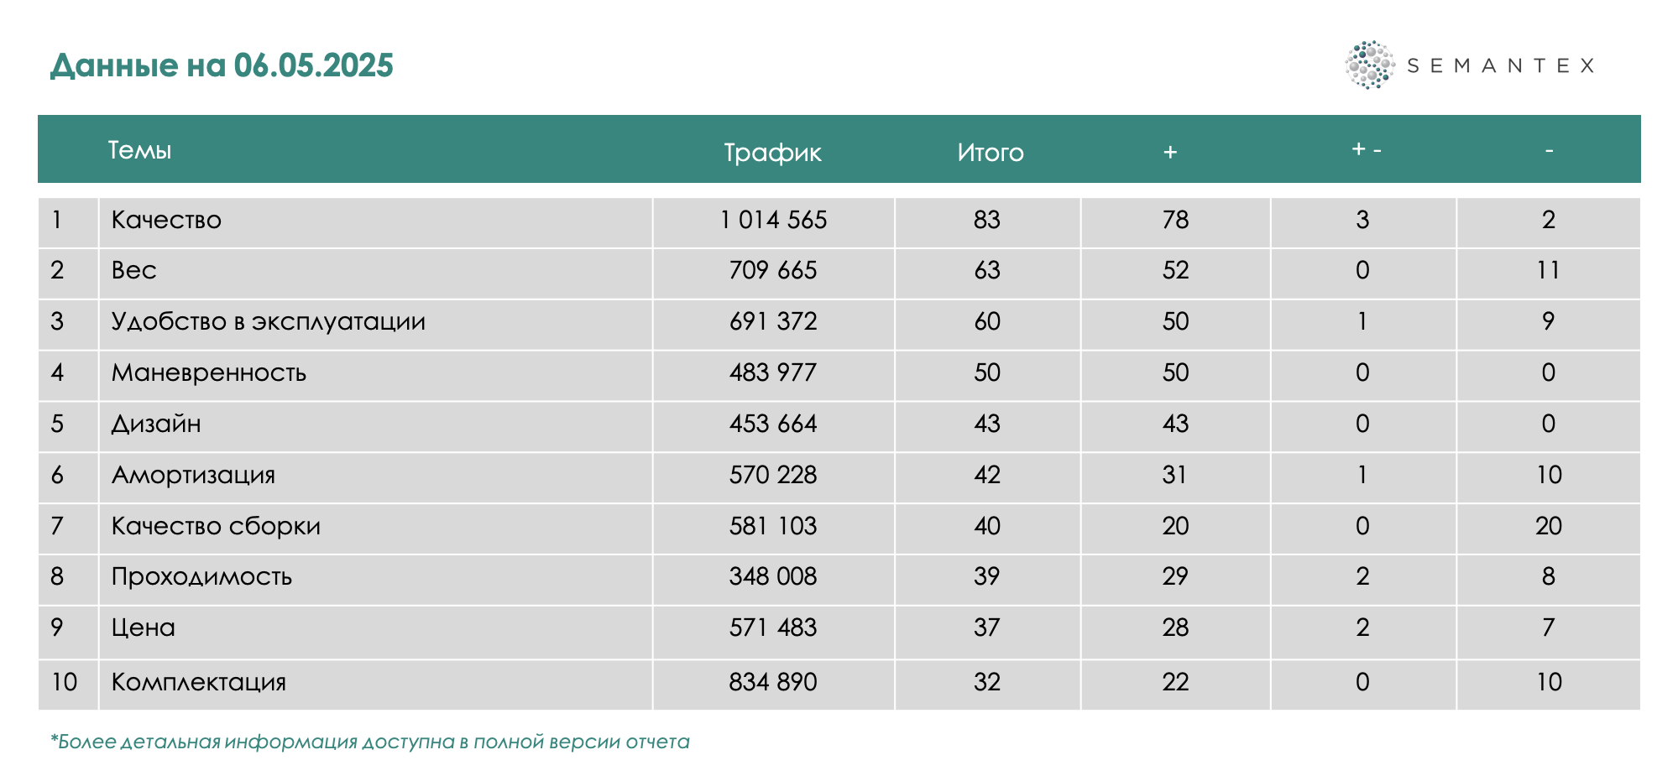Click the Темы column header
The width and height of the screenshot is (1678, 781).
(139, 150)
